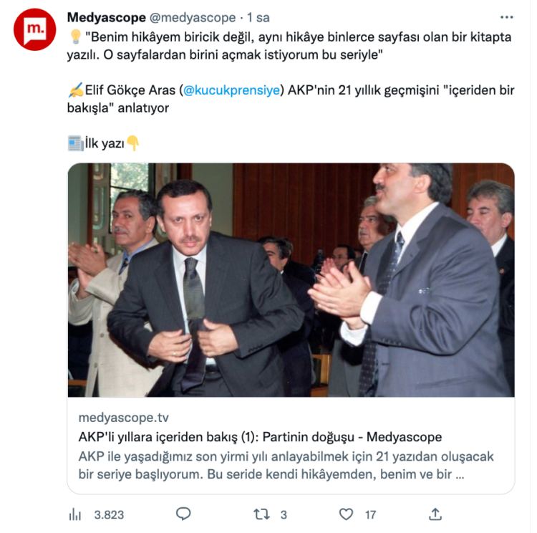Click the '1 sa' timestamp
The image size is (537, 533).
[258, 17]
